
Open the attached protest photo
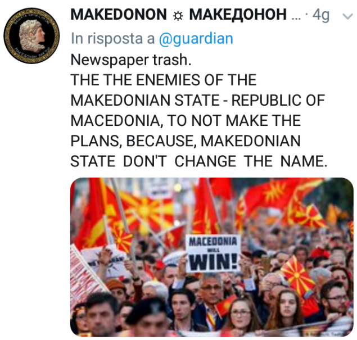[212, 257]
